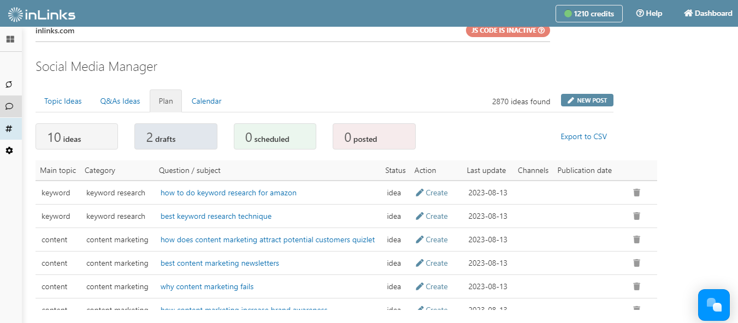Filter by the 2 drafts card
This screenshot has height=323, width=738.
176,136
